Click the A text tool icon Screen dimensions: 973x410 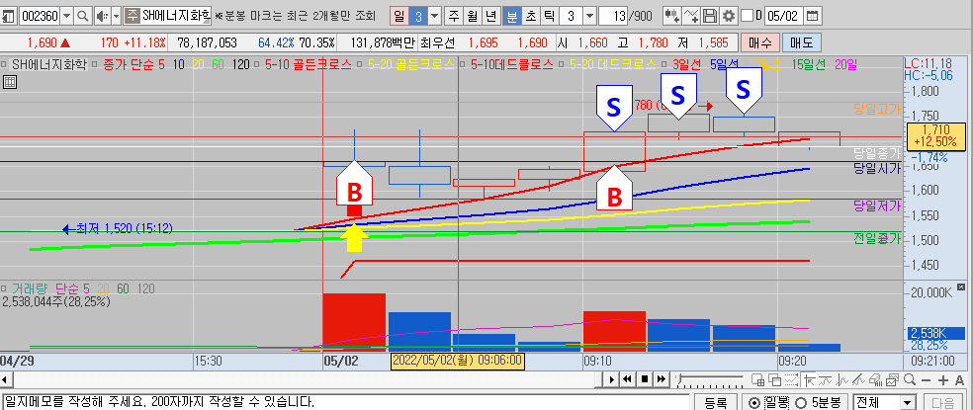point(959,380)
